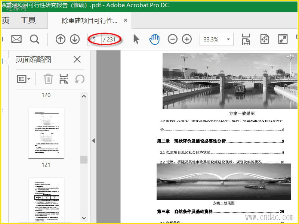Select the arrow selection tool
The width and height of the screenshot is (299, 224).
136,39
